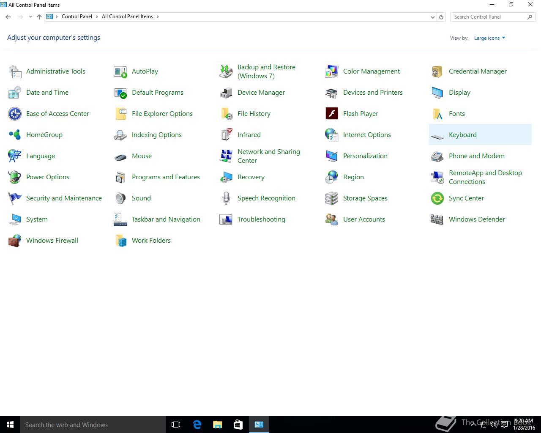Open the Programs and Features icon

(120, 177)
